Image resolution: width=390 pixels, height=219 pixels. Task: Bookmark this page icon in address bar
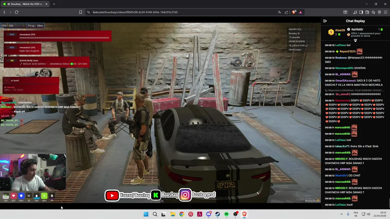[80, 12]
